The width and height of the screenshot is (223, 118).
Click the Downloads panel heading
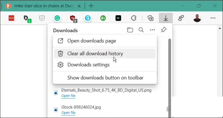[65, 31]
